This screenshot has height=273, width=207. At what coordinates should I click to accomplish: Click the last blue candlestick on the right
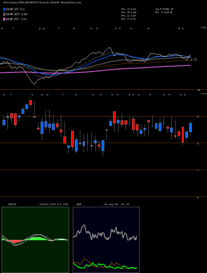(190, 127)
